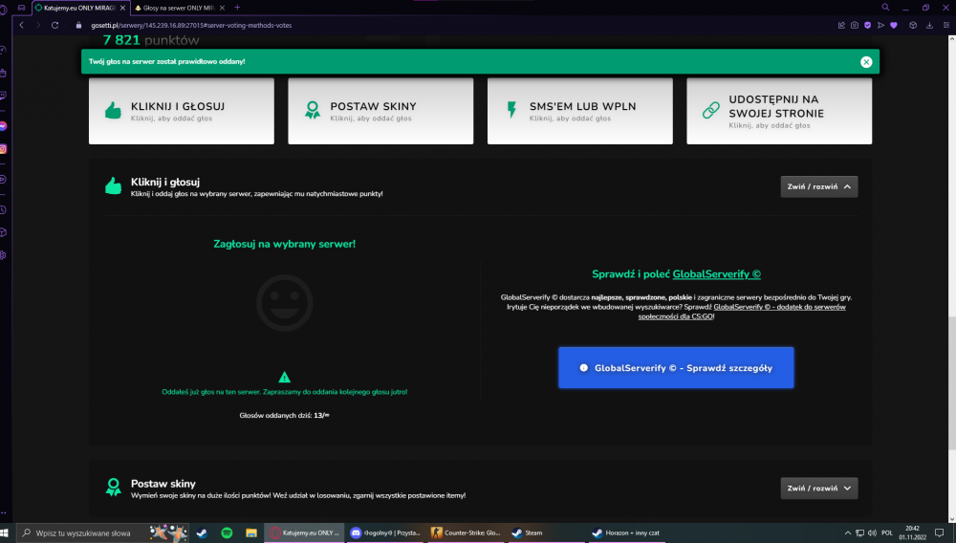Open the Extensions cube in sidebar

click(x=3, y=232)
